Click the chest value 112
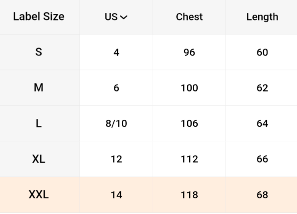This screenshot has width=297, height=214. pos(189,159)
